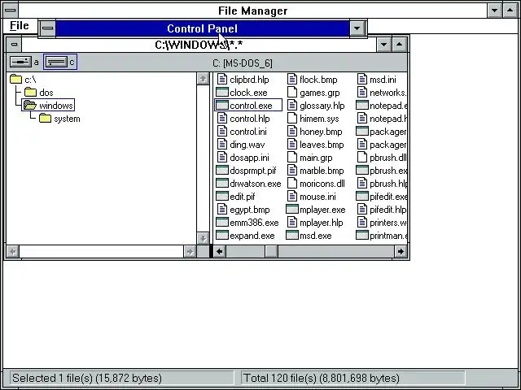This screenshot has width=521, height=390.
Task: Select the marble.bmp file name
Action: 322,171
